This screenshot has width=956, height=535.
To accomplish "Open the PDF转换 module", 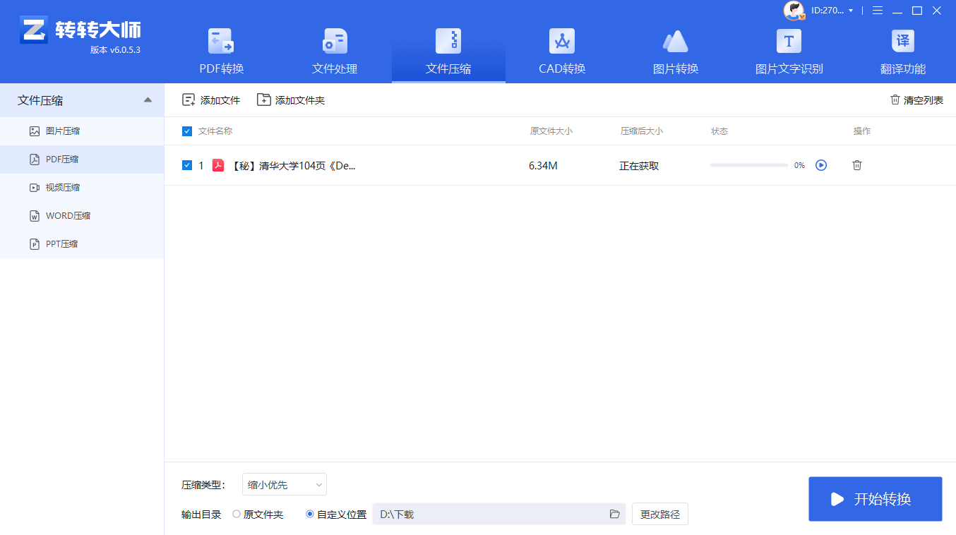I will pos(222,49).
